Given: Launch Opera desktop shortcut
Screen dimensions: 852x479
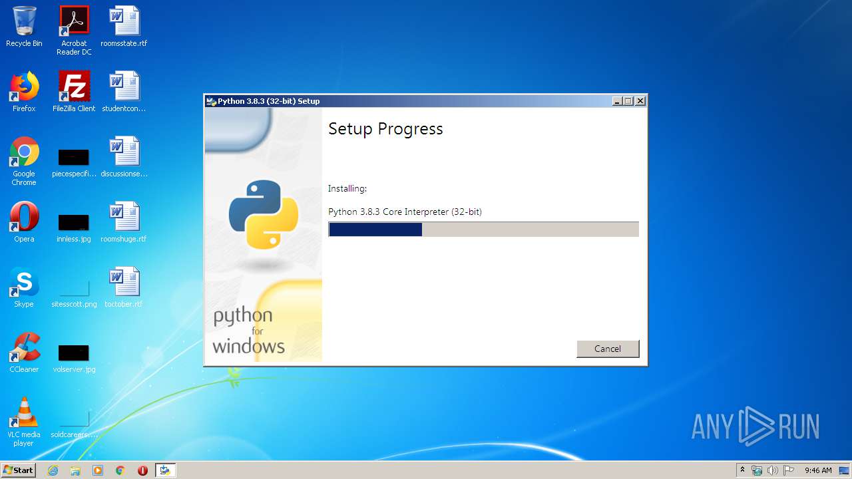Looking at the screenshot, I should coord(24,222).
